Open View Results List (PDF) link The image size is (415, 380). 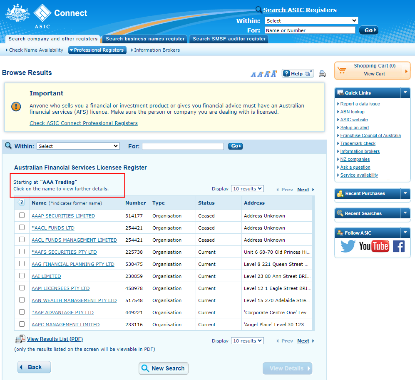tap(55, 339)
